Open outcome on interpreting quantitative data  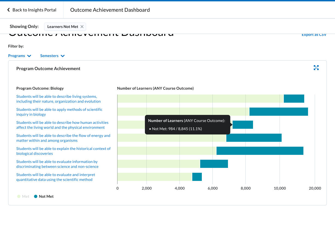tap(56, 177)
